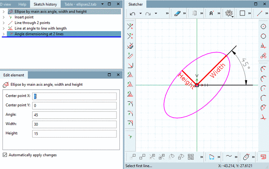Click the Center point X input field
The image size is (269, 169).
click(x=74, y=96)
